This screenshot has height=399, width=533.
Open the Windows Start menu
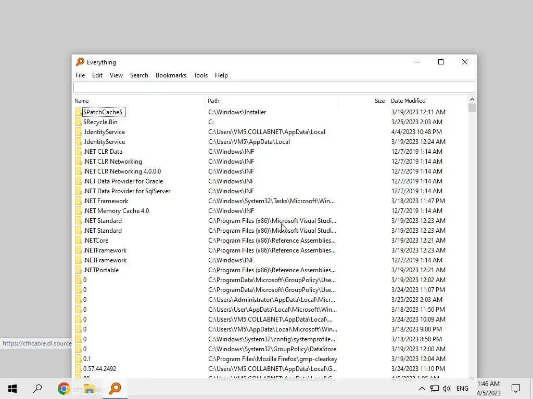tap(12, 389)
